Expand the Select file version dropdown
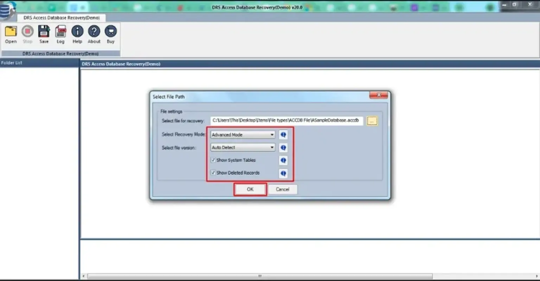Image resolution: width=540 pixels, height=281 pixels. point(272,148)
